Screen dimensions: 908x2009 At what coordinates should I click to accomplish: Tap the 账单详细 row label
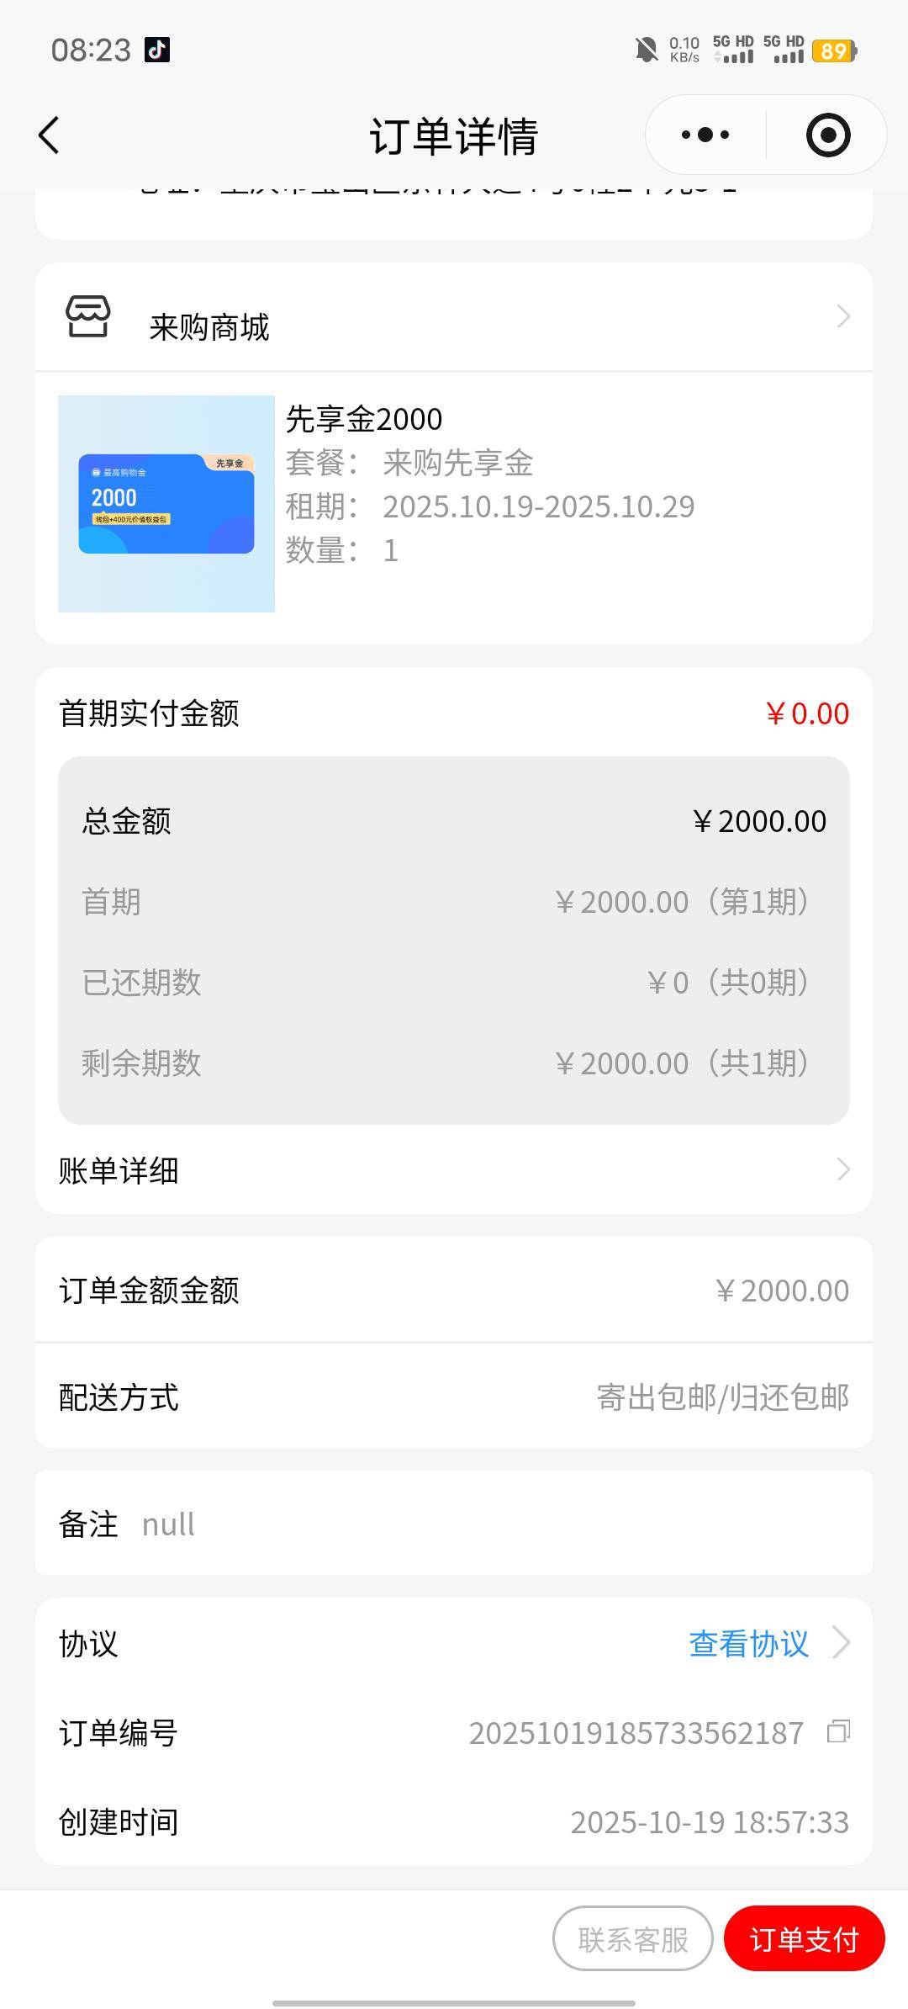click(x=119, y=1170)
